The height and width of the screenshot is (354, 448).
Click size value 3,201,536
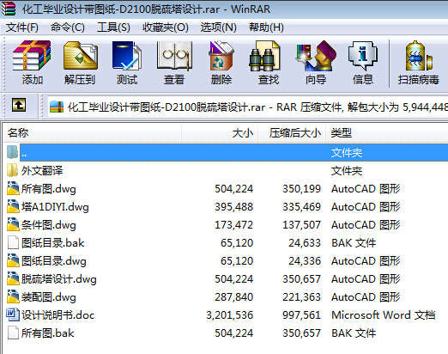click(230, 315)
